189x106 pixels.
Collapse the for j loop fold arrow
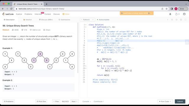(86, 68)
